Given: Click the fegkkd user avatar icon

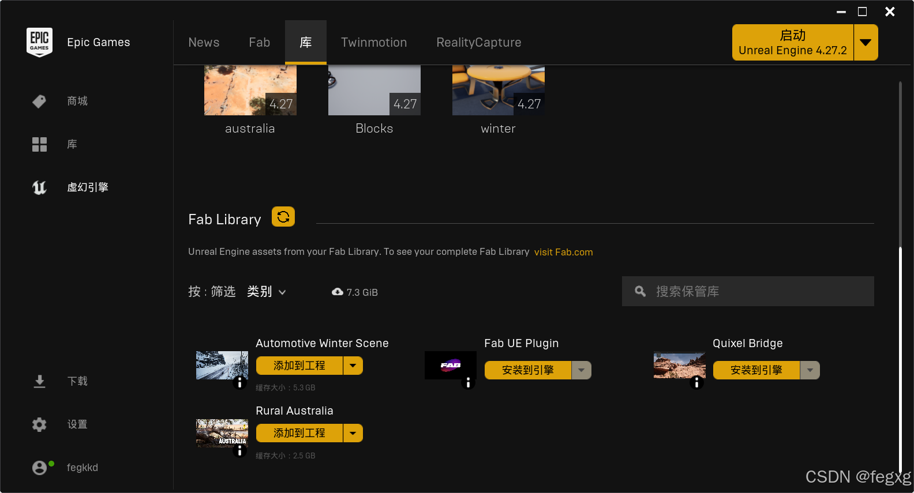Looking at the screenshot, I should [x=39, y=468].
